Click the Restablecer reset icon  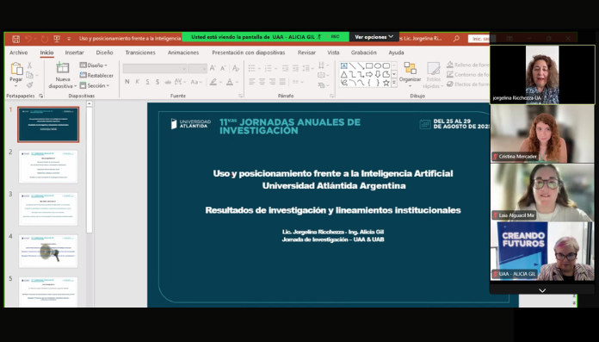click(x=83, y=75)
